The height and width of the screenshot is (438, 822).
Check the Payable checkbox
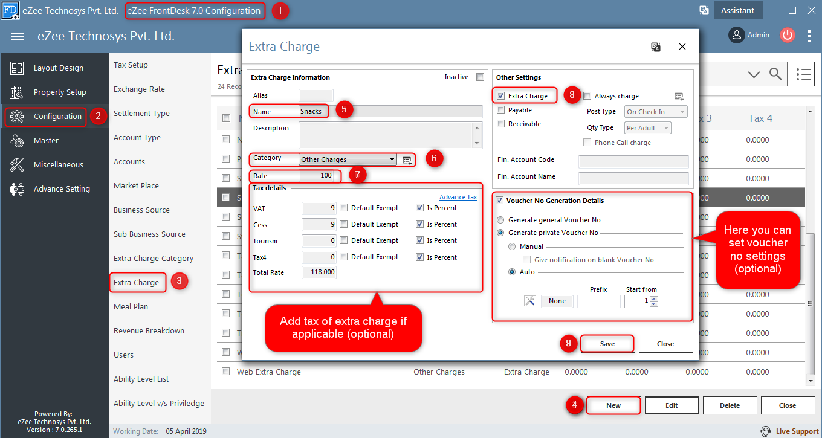coord(500,110)
